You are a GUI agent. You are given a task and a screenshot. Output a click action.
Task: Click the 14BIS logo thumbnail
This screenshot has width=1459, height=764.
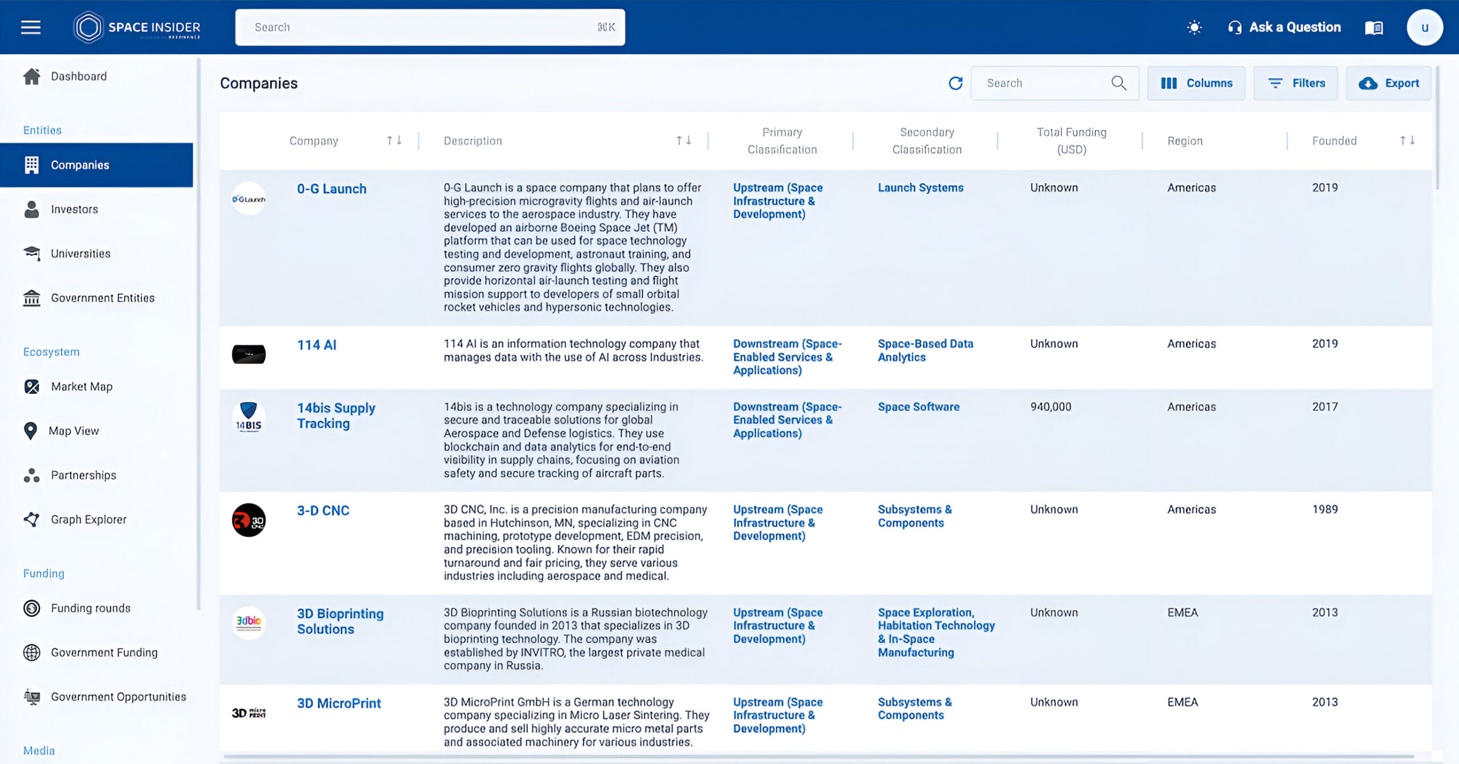(x=248, y=417)
